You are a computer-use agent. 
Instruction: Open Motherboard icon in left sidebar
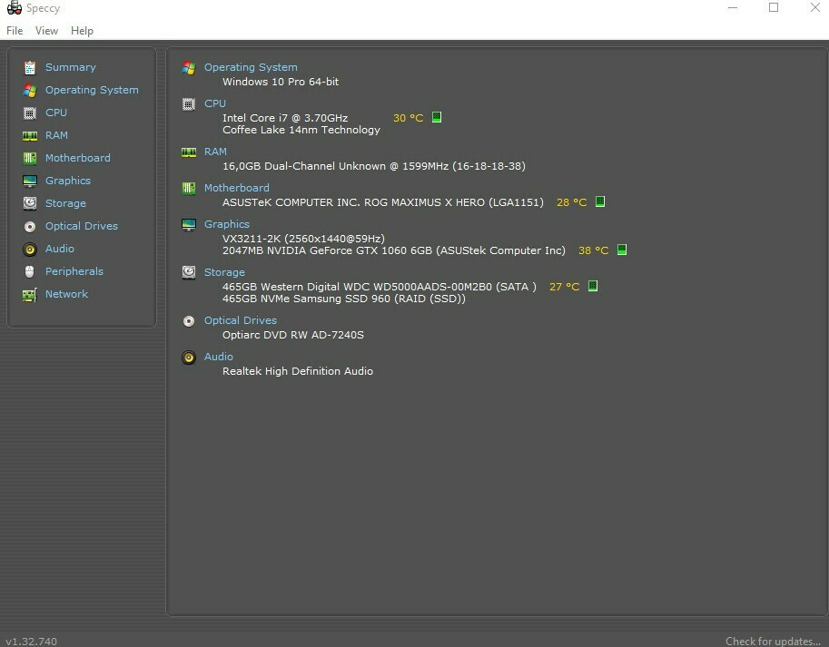pos(30,158)
